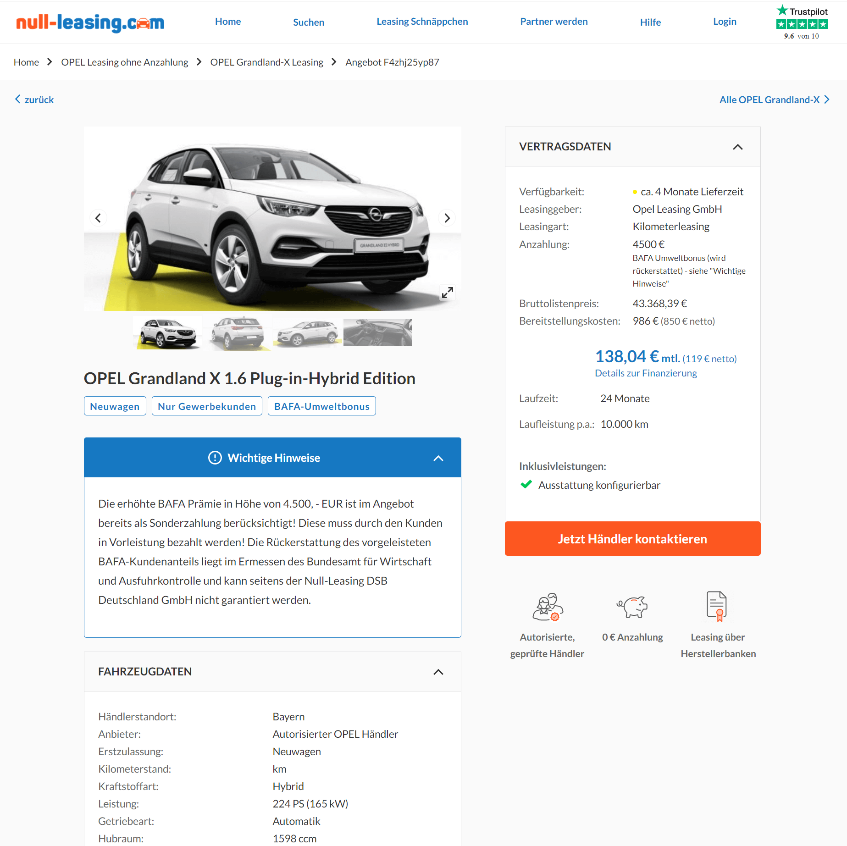The width and height of the screenshot is (847, 846).
Task: Click the piggy bank 0 € Anzahlung icon
Action: click(632, 607)
